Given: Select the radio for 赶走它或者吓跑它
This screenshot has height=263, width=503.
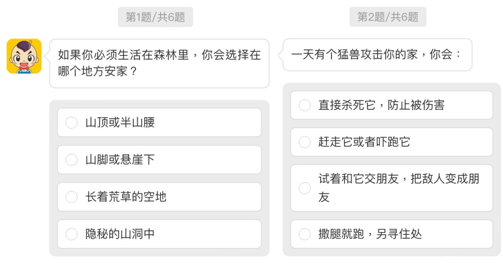Looking at the screenshot, I should tap(305, 142).
